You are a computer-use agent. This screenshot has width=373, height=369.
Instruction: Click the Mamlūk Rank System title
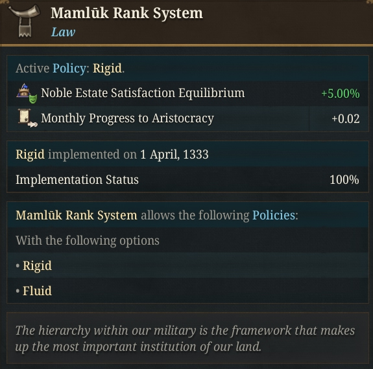[x=126, y=13]
